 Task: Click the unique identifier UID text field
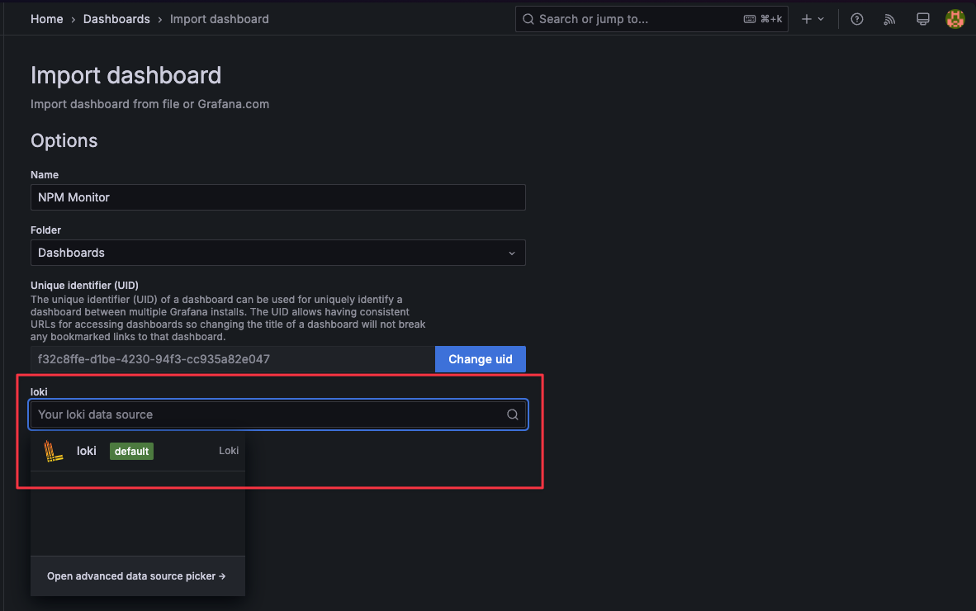(232, 359)
